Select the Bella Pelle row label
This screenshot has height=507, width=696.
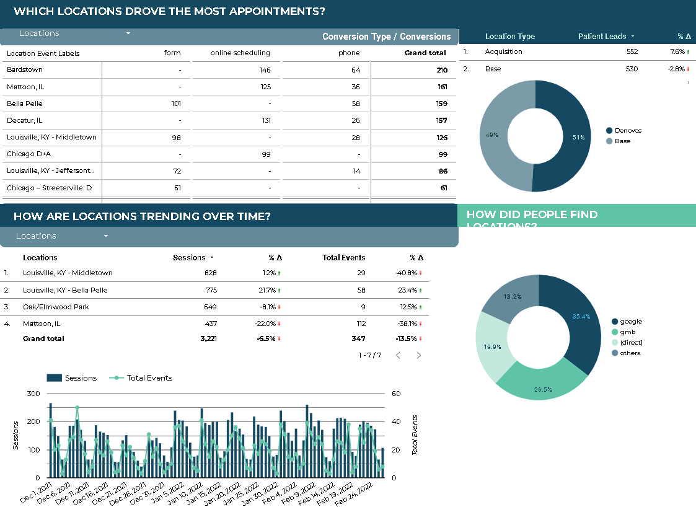(25, 104)
